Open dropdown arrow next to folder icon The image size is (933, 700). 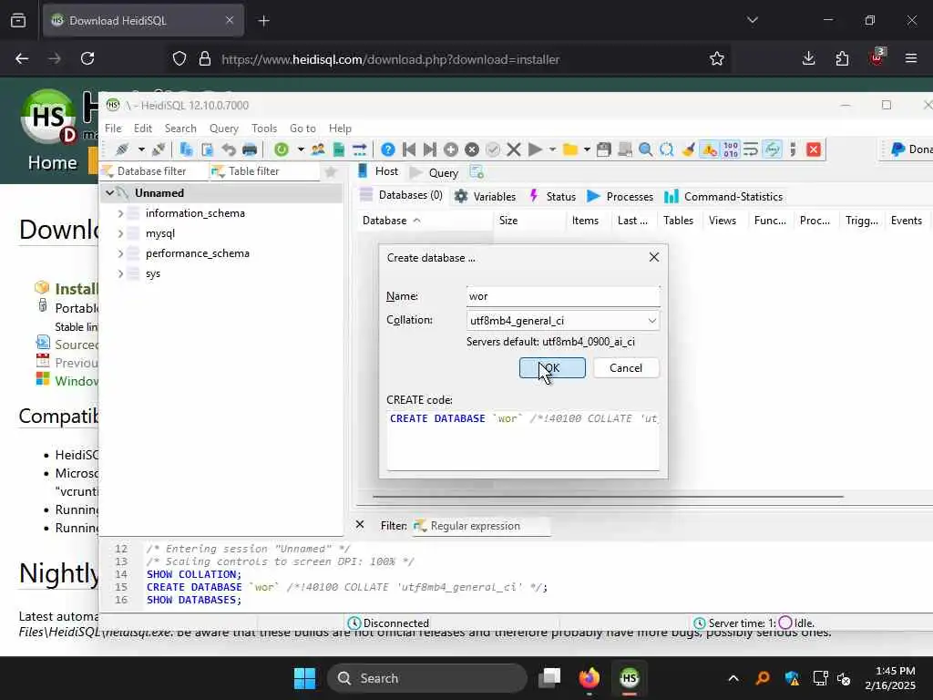(x=587, y=149)
